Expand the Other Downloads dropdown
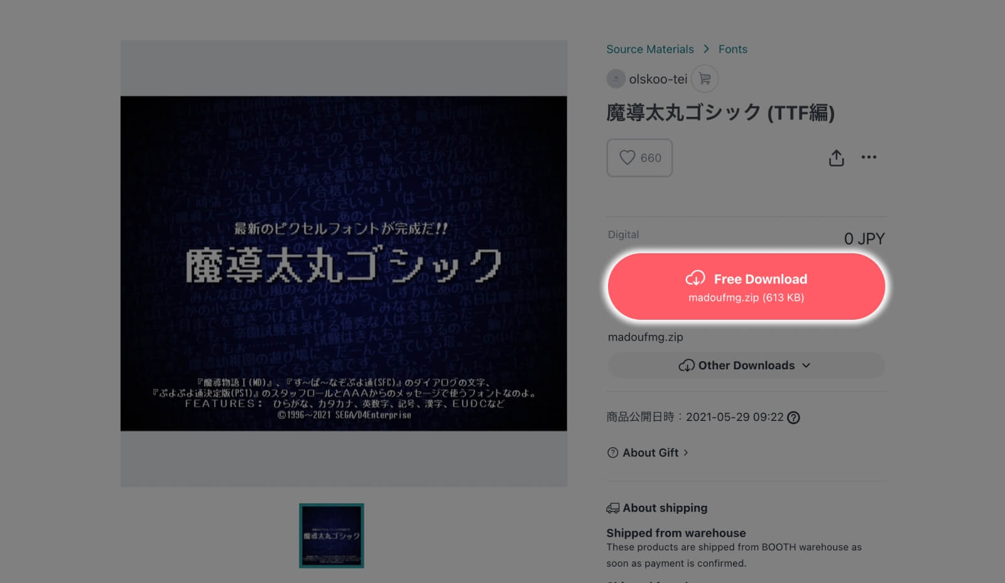1005x583 pixels. [x=746, y=365]
